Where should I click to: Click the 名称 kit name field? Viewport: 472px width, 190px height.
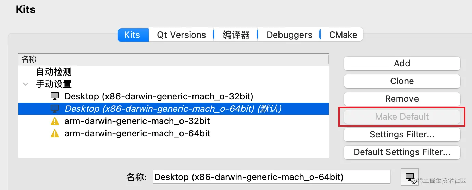(x=272, y=177)
